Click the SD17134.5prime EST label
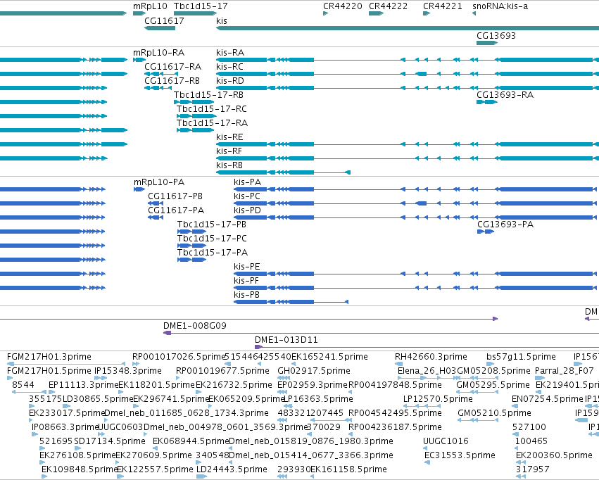599x480 pixels. point(110,441)
